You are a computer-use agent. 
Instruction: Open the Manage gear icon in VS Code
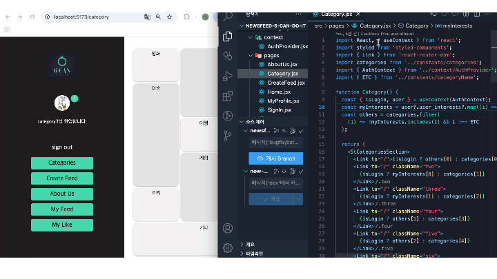pyautogui.click(x=228, y=248)
